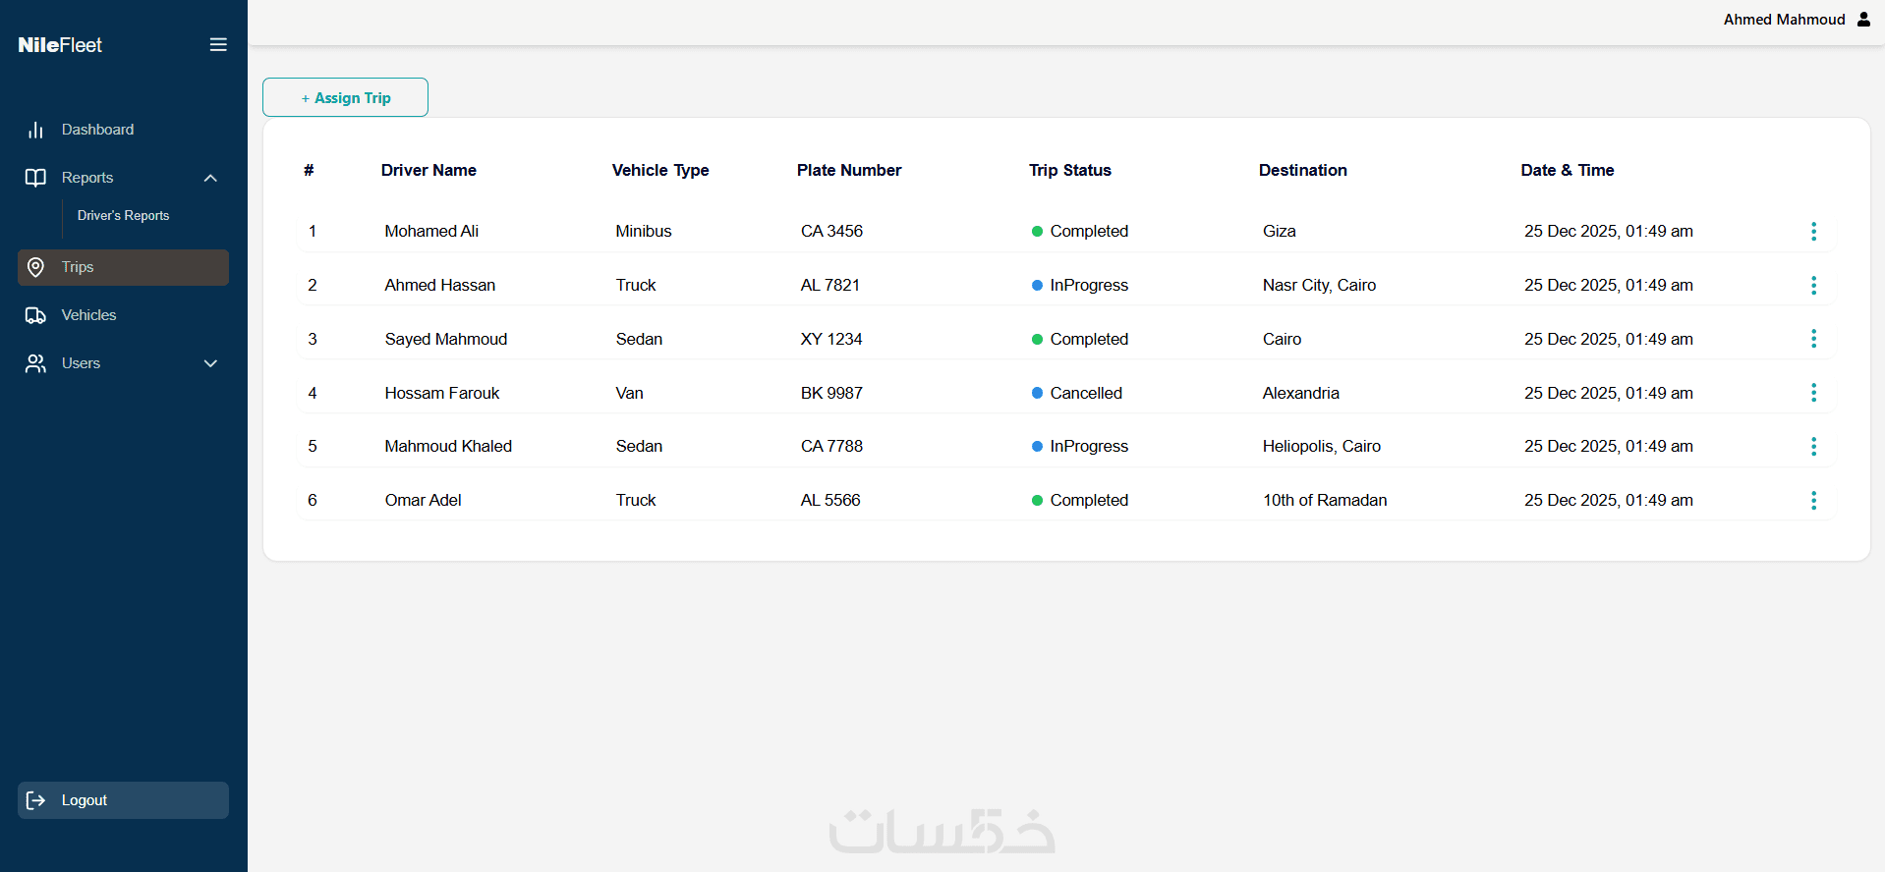Viewport: 1885px width, 872px height.
Task: Expand the Users submenu chevron
Action: pos(210,363)
